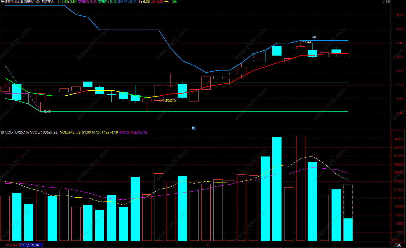Click the 11 month marker on time axis
The height and width of the screenshot is (248, 406).
(x=208, y=245)
